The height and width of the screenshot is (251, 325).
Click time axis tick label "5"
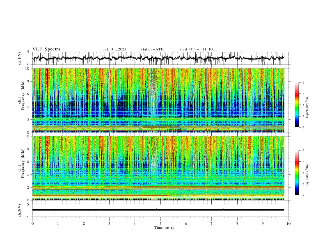point(160,224)
